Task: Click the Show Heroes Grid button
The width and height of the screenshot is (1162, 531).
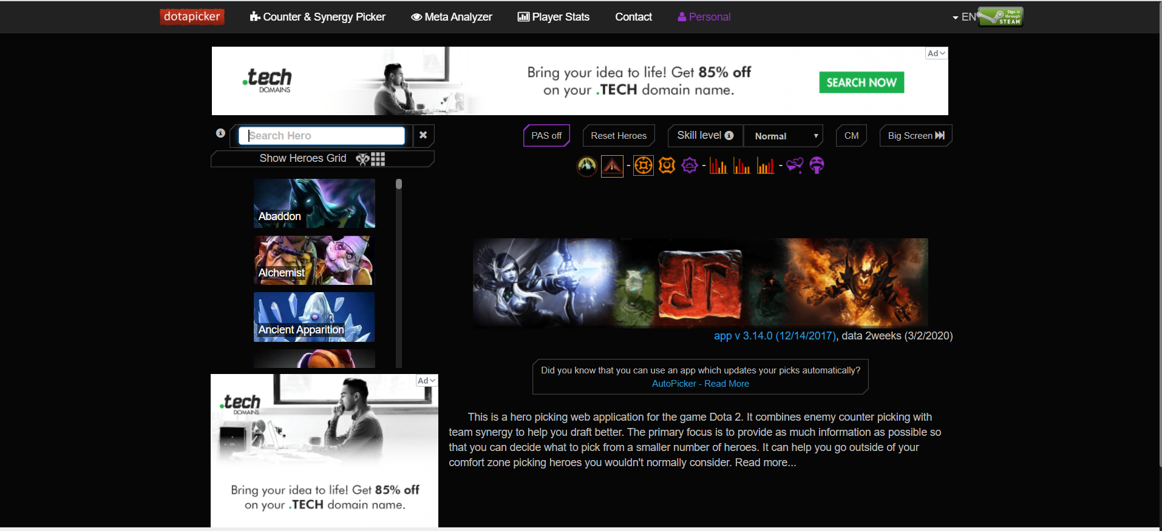Action: 322,158
